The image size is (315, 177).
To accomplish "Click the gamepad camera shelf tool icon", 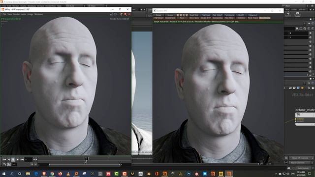I will click(297, 14).
